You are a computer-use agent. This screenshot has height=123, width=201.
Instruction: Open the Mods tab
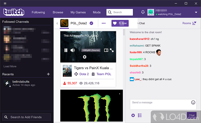coord(97,12)
